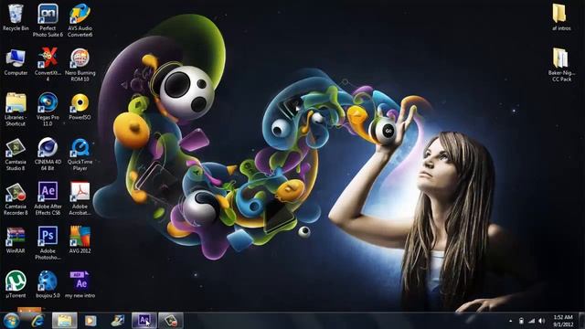Open the Windows Start menu orb
Image resolution: width=585 pixels, height=329 pixels.
[x=11, y=321]
